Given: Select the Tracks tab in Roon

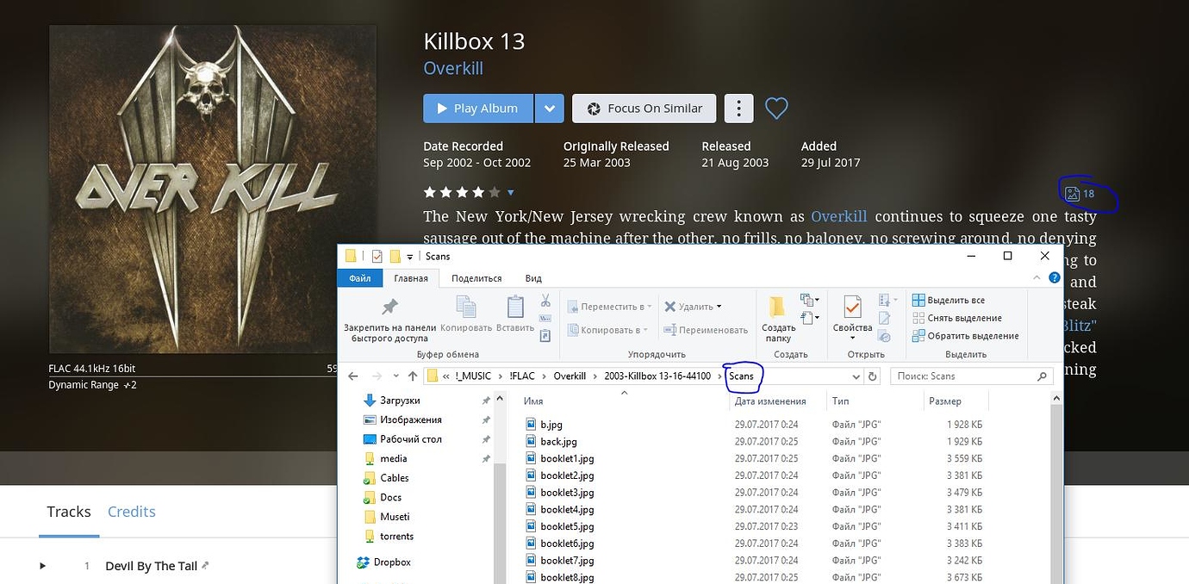Looking at the screenshot, I should point(69,512).
